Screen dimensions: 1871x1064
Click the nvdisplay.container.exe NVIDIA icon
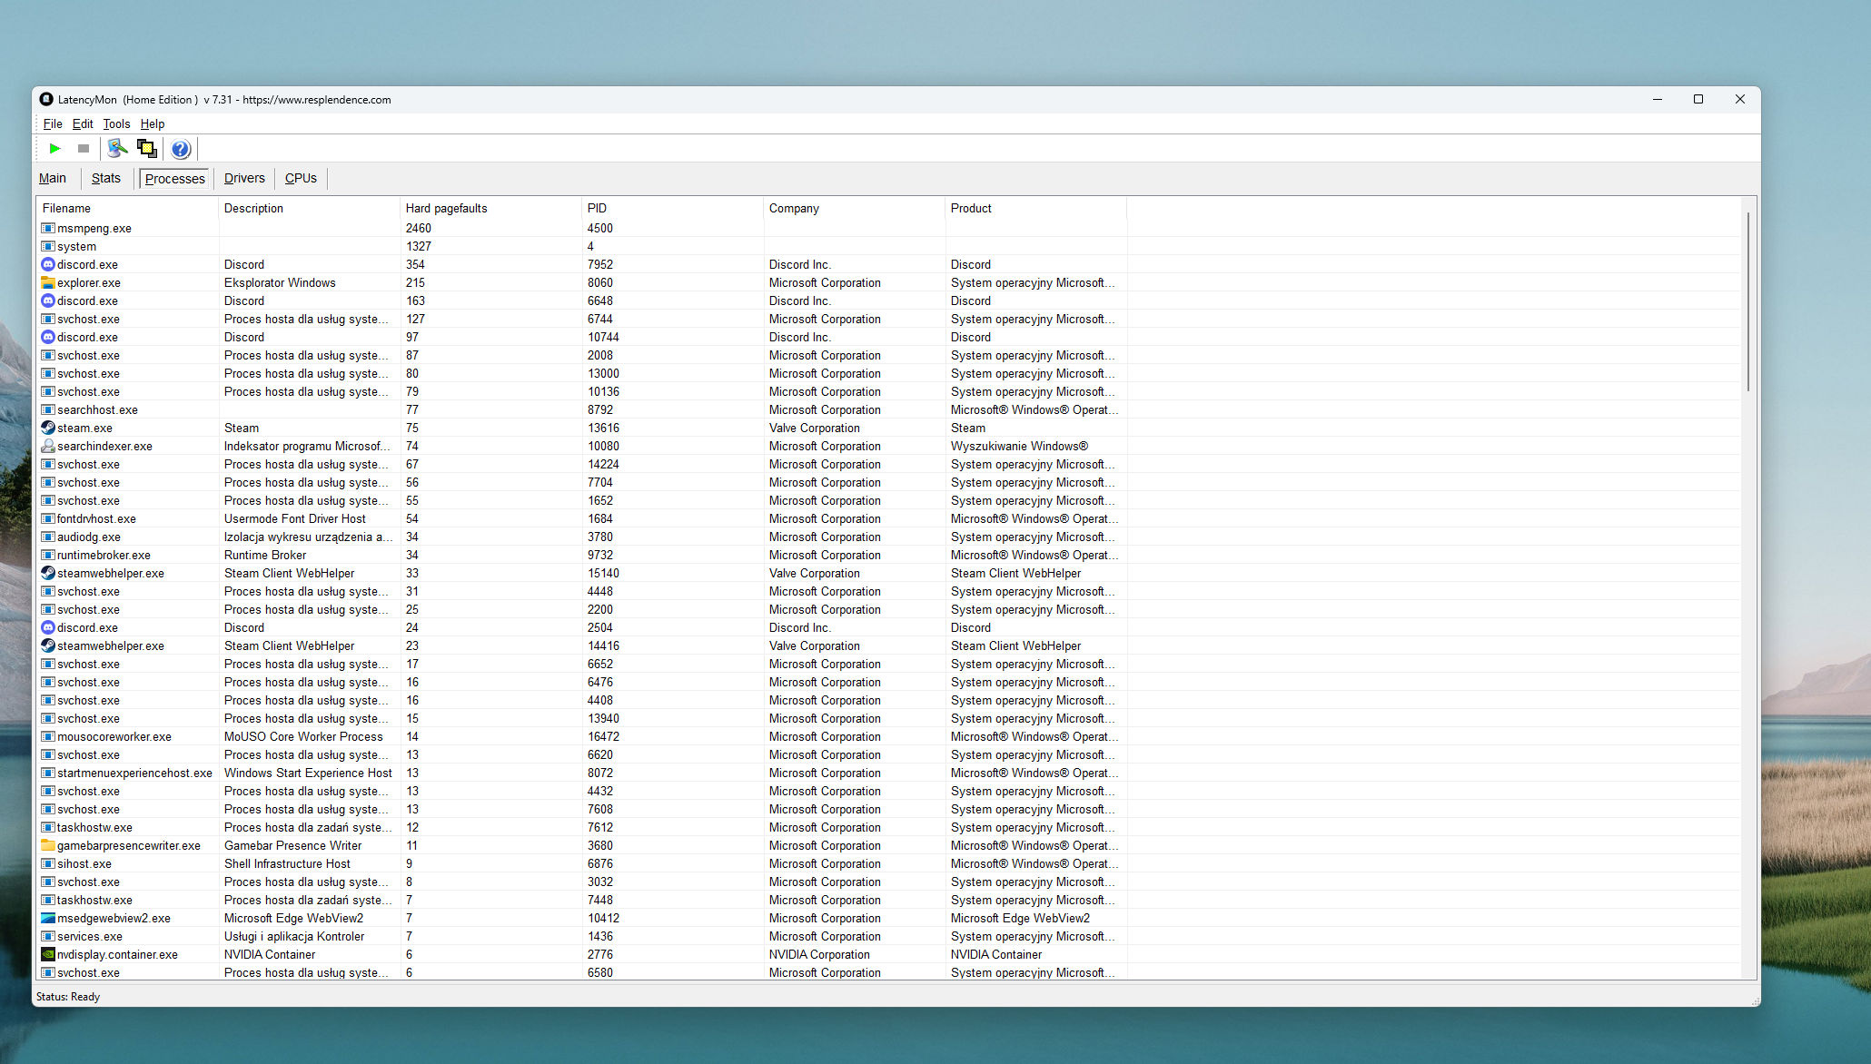(48, 954)
